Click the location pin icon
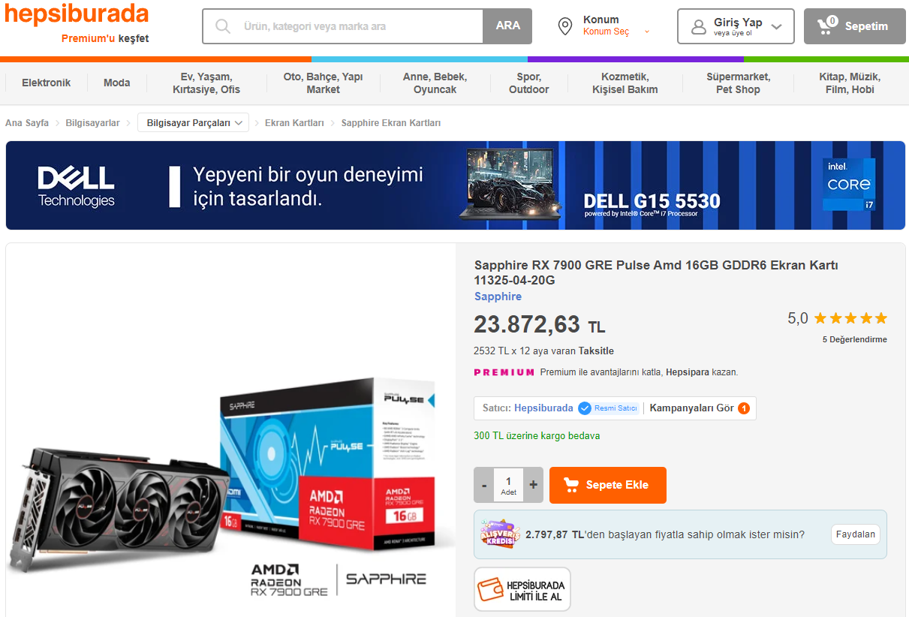The image size is (909, 617). pyautogui.click(x=565, y=26)
